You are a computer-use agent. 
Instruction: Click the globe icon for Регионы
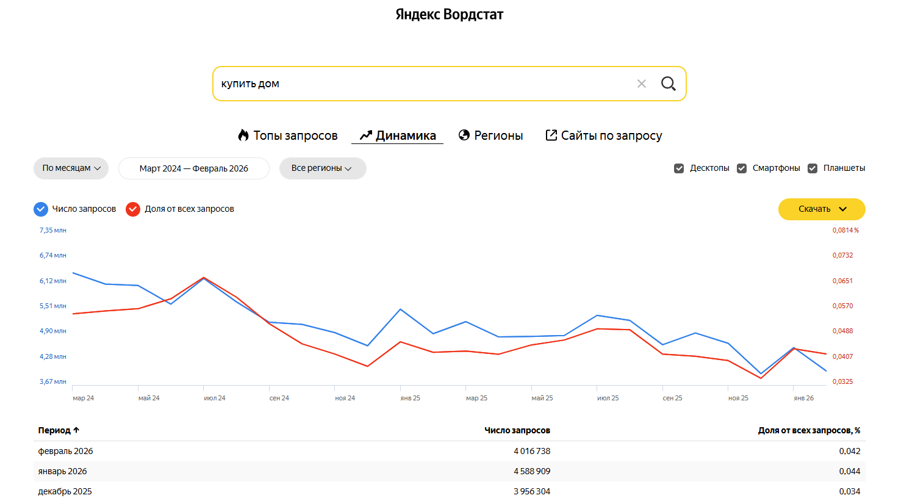[x=464, y=135]
